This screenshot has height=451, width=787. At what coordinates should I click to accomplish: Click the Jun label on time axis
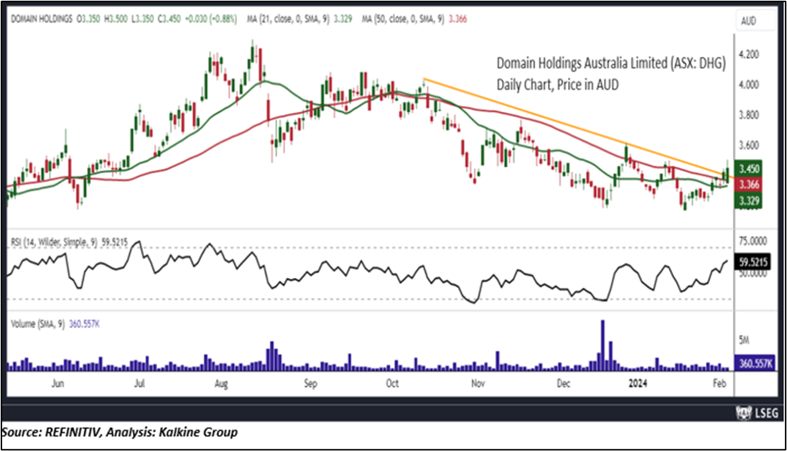(x=57, y=383)
